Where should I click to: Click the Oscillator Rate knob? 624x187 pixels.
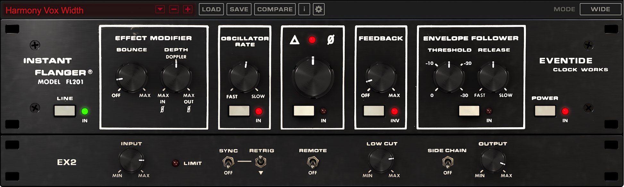pos(244,77)
